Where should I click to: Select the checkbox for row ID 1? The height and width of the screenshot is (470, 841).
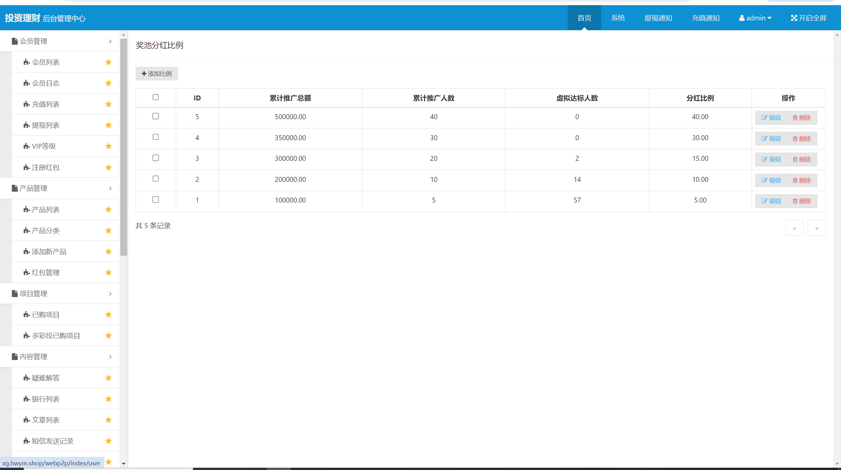pyautogui.click(x=156, y=200)
